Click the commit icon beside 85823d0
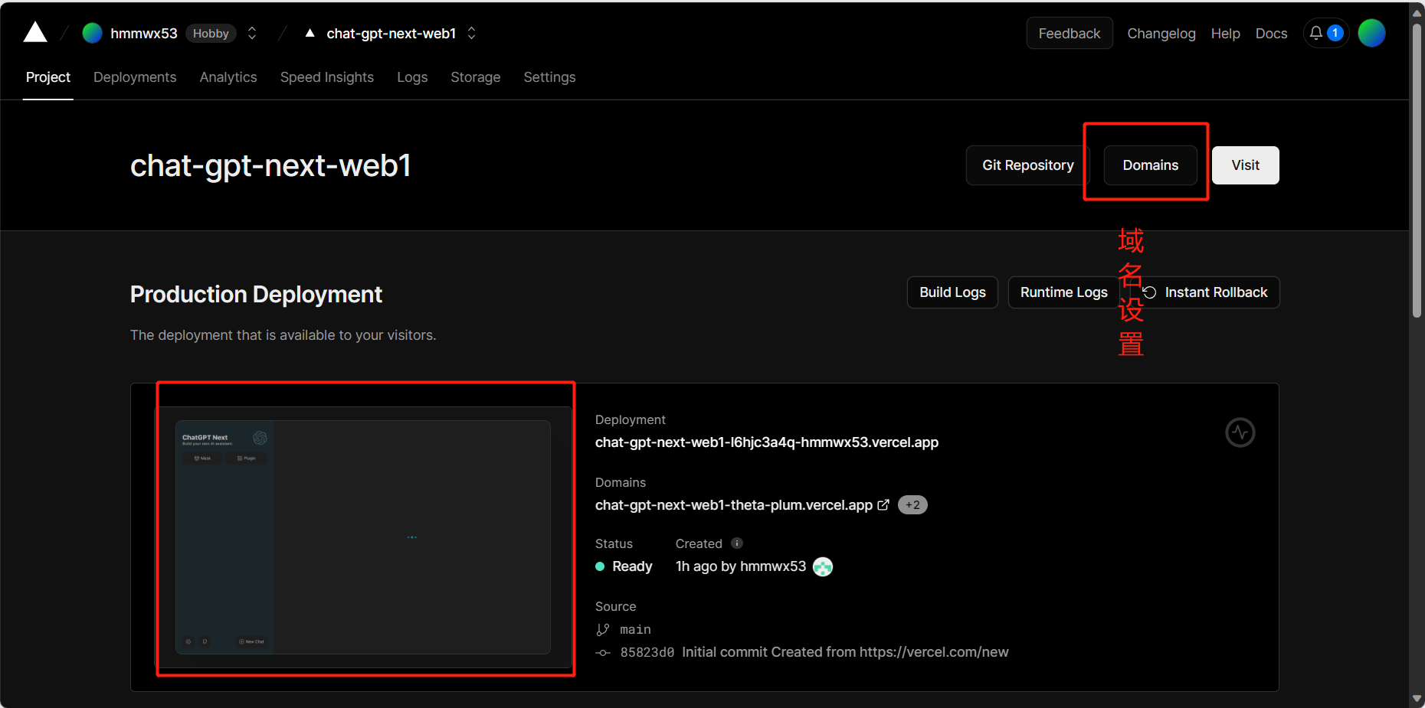1425x708 pixels. pos(603,653)
